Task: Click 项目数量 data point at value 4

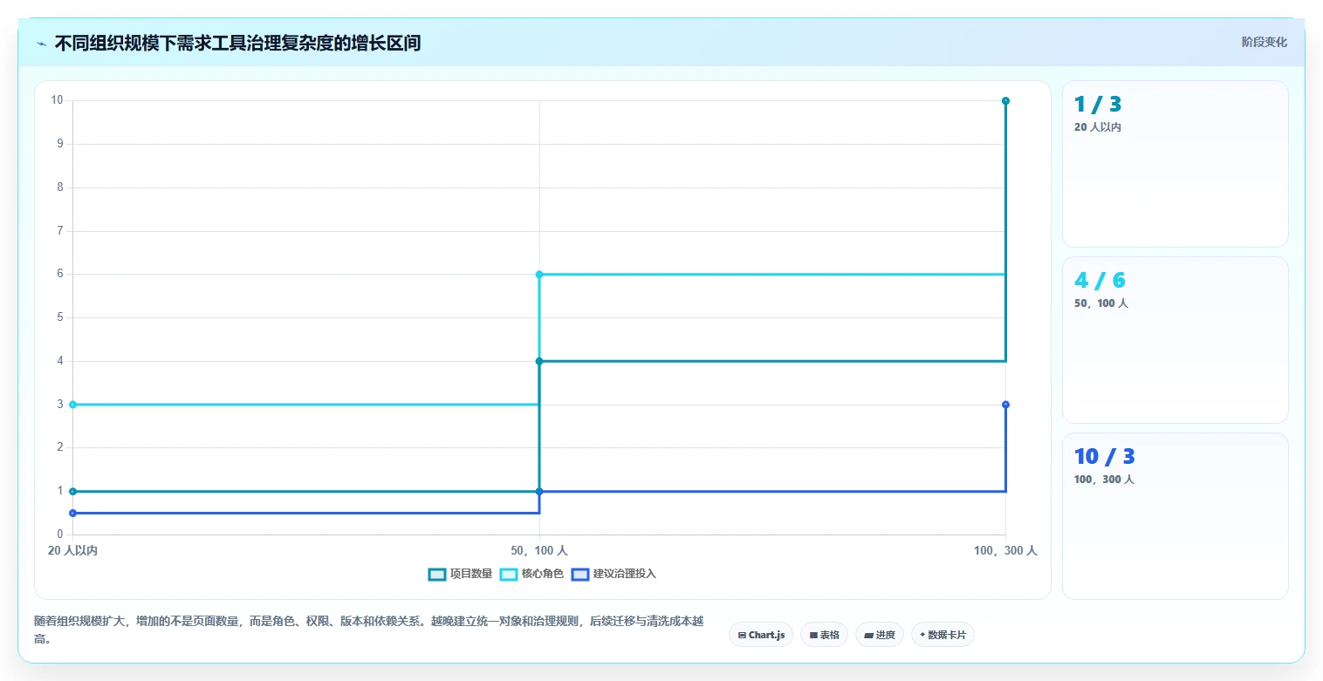Action: [539, 361]
